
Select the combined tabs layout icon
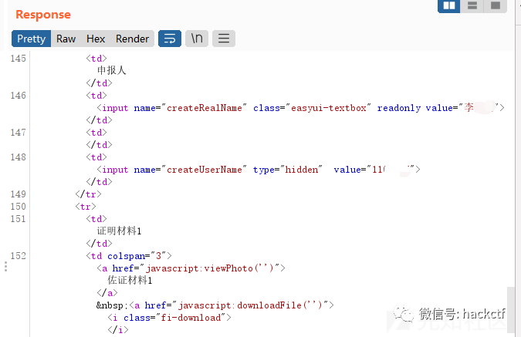(x=495, y=6)
